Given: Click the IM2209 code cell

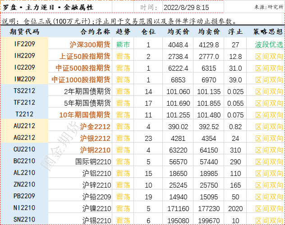Looking at the screenshot, I should [24, 79].
